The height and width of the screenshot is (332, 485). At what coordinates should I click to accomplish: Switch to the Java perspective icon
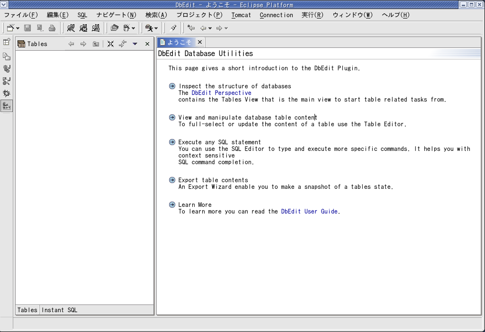tap(7, 69)
